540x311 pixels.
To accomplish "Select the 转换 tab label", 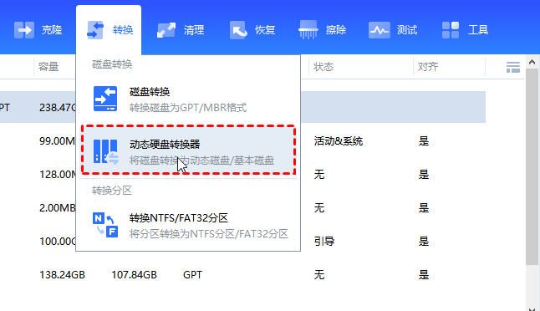I will (123, 30).
